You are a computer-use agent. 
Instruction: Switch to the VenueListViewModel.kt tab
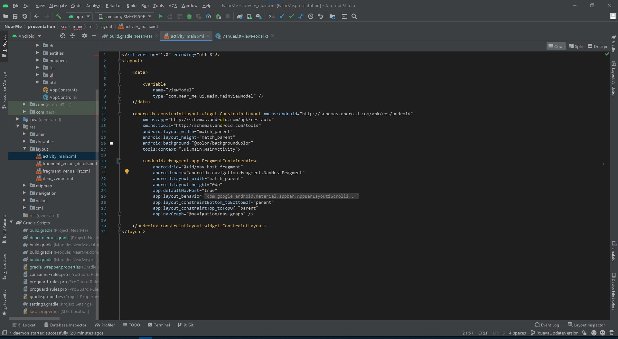point(245,36)
